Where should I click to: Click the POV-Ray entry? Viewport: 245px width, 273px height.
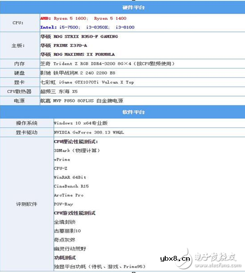[x=64, y=204]
